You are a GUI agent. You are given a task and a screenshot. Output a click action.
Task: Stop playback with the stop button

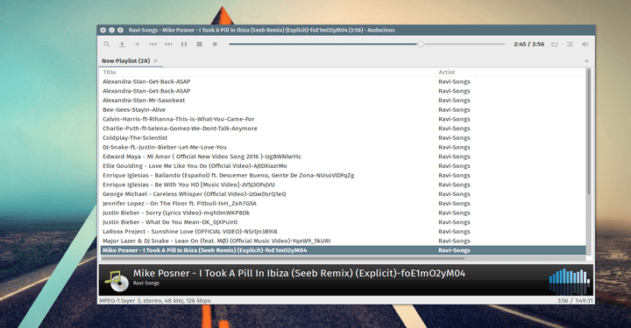pos(199,44)
